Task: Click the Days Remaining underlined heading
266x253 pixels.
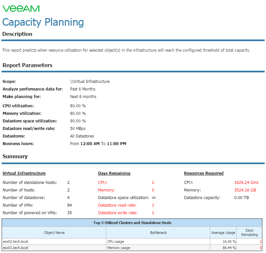Action: pos(114,173)
